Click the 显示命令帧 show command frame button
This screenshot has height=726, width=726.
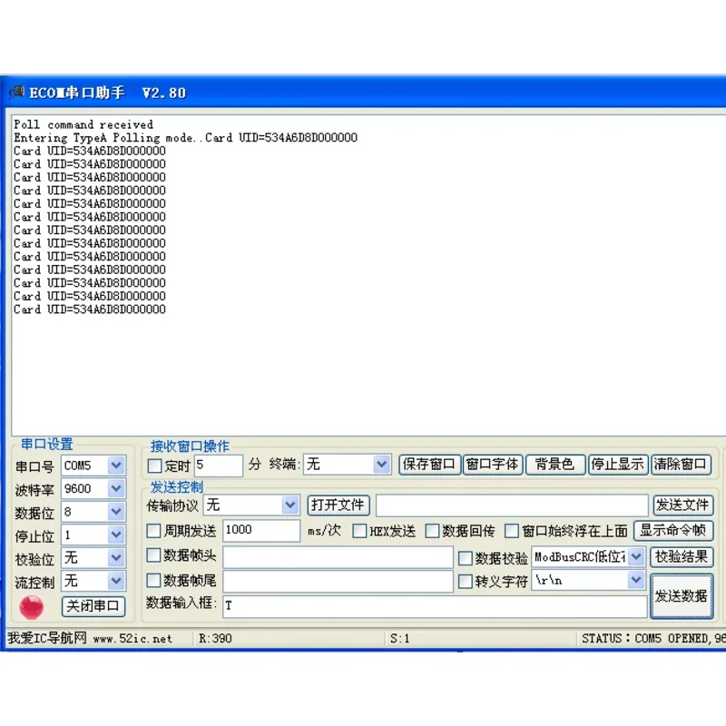click(673, 531)
